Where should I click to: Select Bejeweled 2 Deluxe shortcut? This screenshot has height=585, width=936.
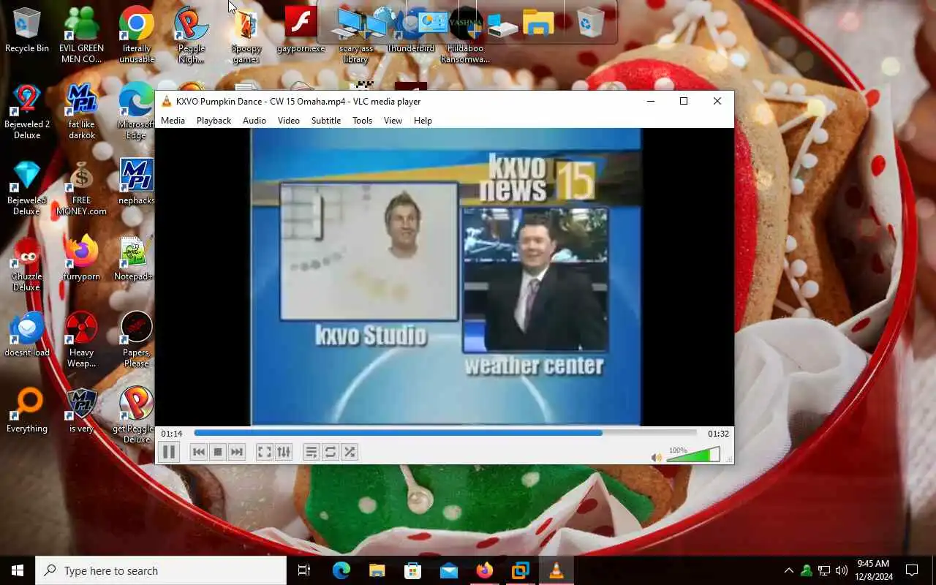click(x=27, y=111)
